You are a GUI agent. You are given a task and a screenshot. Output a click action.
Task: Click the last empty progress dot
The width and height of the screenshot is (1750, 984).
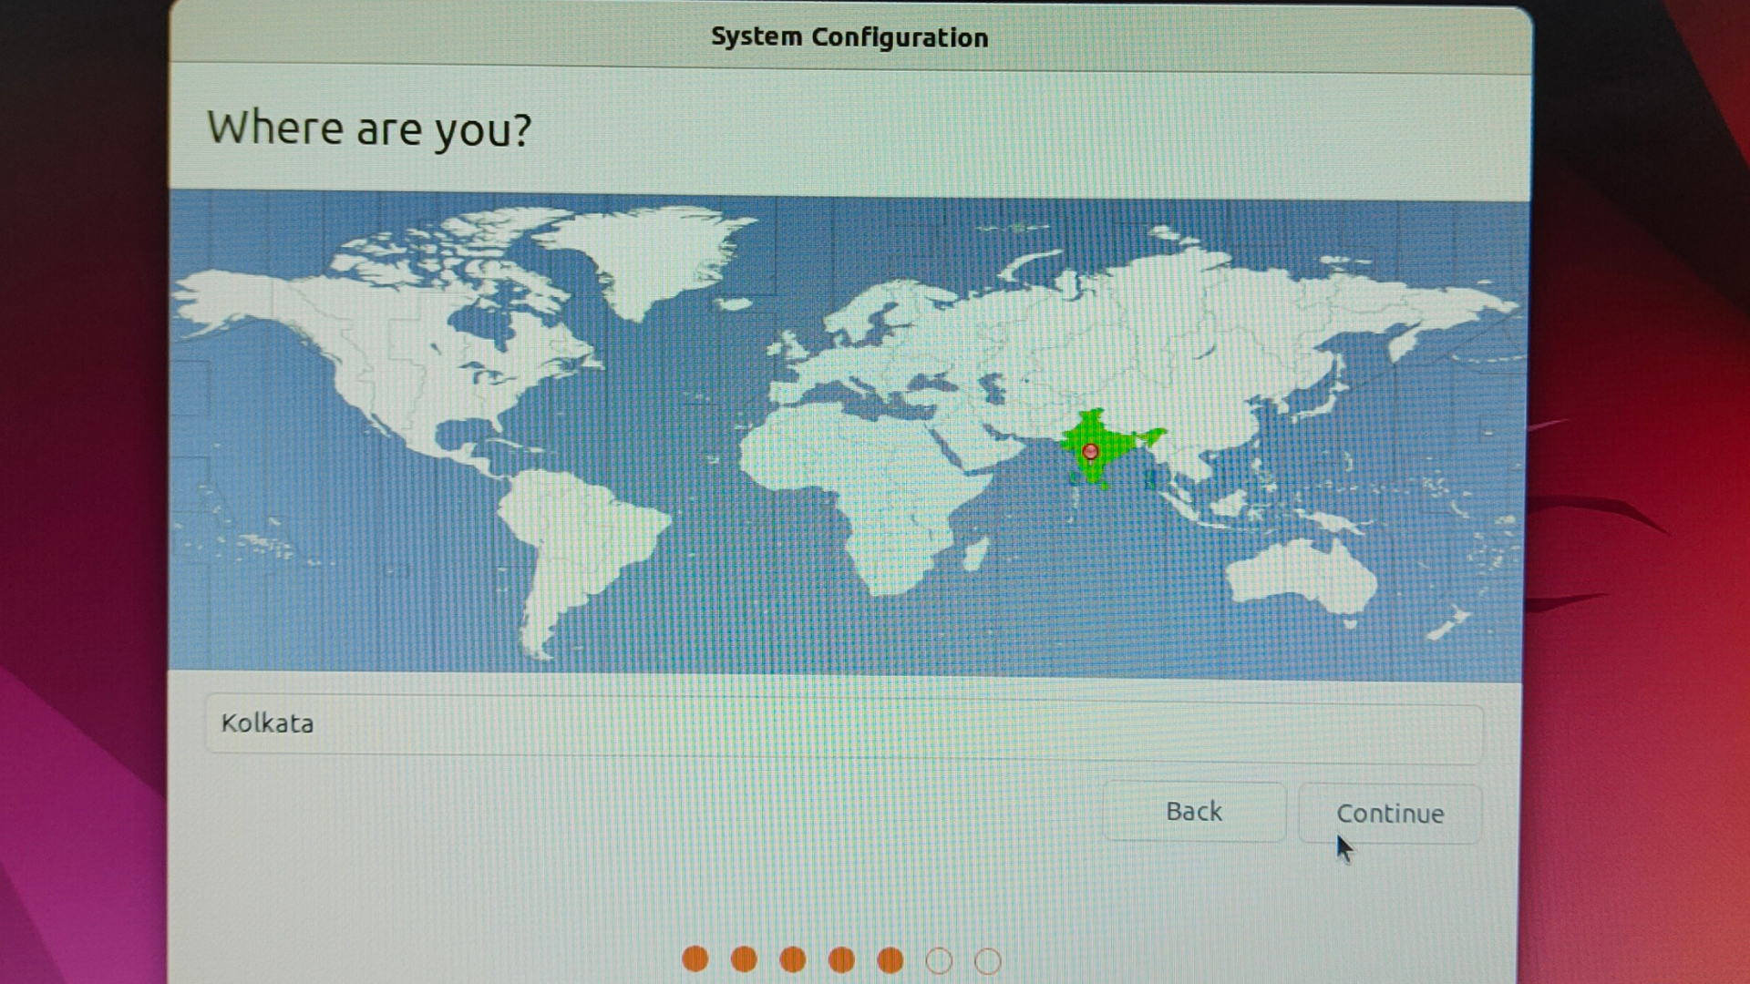tap(988, 961)
